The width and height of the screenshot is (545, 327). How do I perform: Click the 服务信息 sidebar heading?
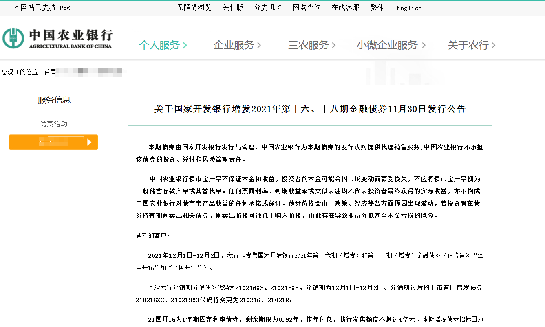coord(54,100)
